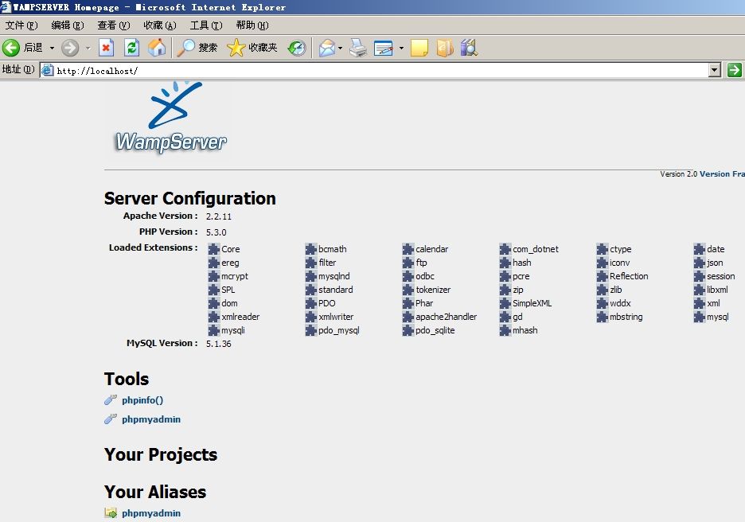Open the 工具(T) menu
The image size is (745, 522).
click(x=205, y=25)
